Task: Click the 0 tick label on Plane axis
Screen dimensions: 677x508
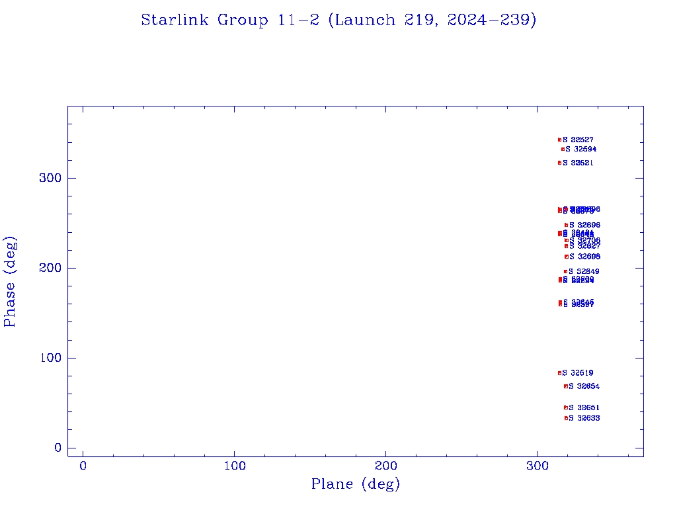Action: point(83,466)
